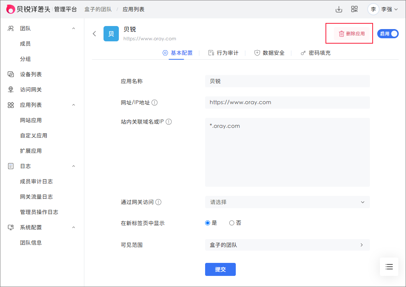Viewport: 406px width, 287px height.
Task: Open the 可见范围 selector
Action: pyautogui.click(x=287, y=245)
